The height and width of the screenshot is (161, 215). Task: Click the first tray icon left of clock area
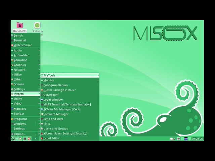[x=171, y=139]
